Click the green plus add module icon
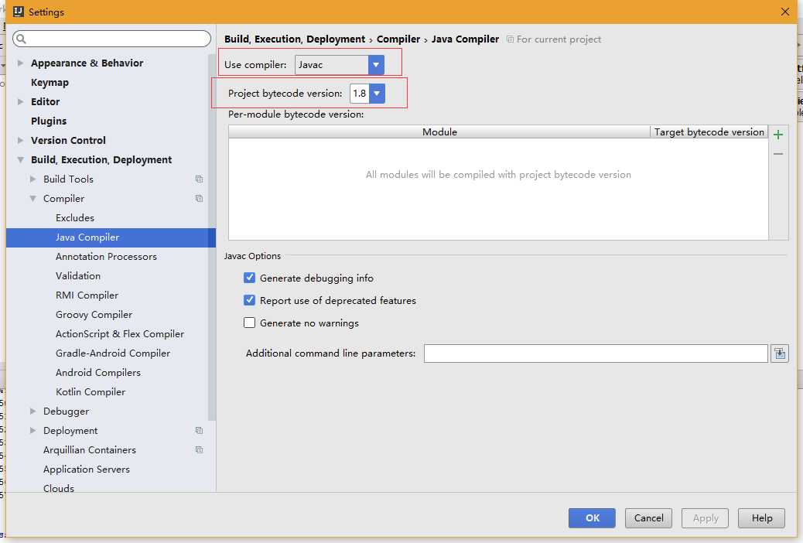The height and width of the screenshot is (543, 803). [x=778, y=135]
